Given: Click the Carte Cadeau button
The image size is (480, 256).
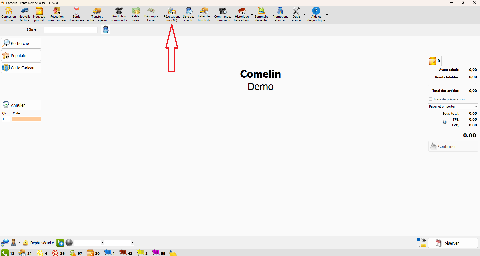Looking at the screenshot, I should click(21, 68).
